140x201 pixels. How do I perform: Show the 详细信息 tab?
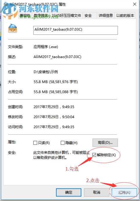coord(106,16)
